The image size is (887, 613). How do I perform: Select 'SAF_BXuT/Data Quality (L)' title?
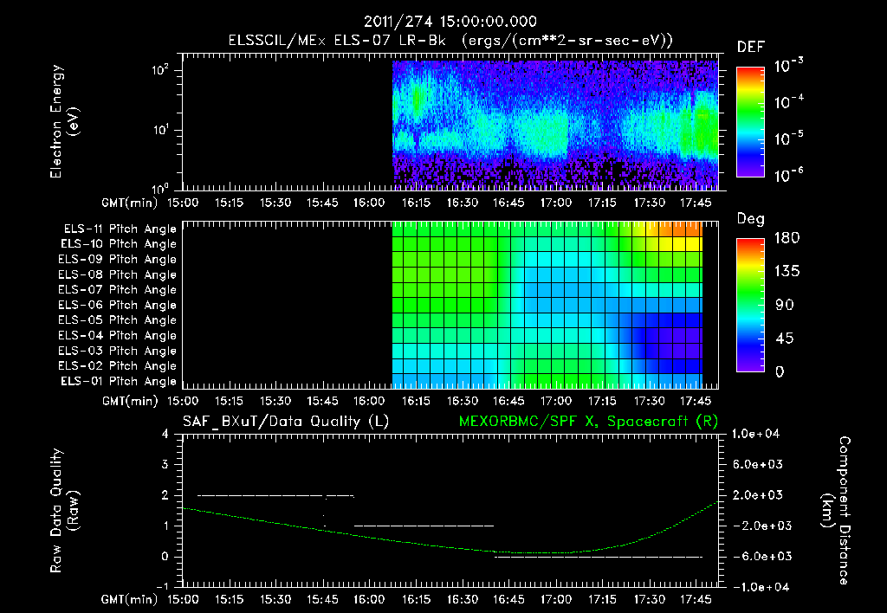click(x=286, y=422)
